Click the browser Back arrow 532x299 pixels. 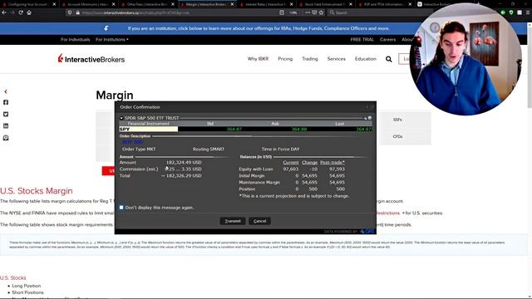pyautogui.click(x=4, y=12)
